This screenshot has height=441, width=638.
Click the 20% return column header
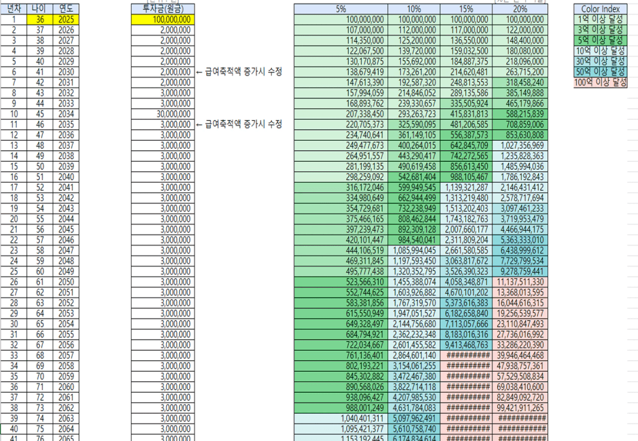click(x=520, y=9)
